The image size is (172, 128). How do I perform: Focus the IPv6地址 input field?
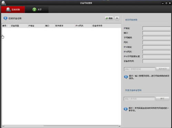point(157,47)
